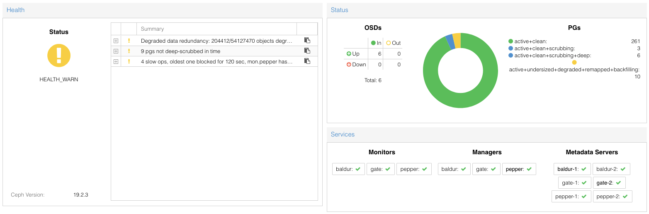Copy the slow ops warning message
Image resolution: width=649 pixels, height=214 pixels.
tap(307, 61)
